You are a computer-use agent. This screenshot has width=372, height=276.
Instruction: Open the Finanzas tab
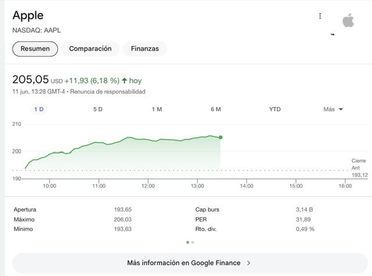[x=145, y=49]
